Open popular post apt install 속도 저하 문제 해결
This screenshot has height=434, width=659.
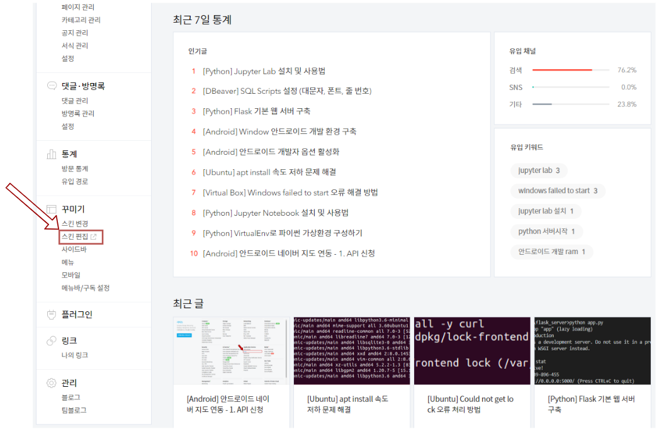269,172
